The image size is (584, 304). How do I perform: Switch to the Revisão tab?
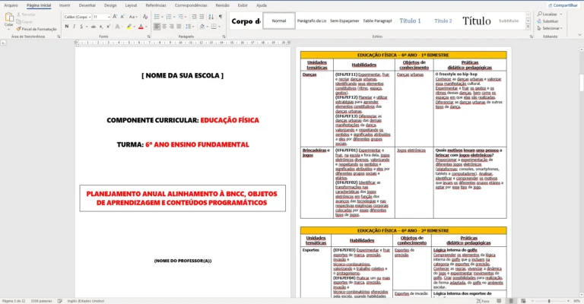pos(222,5)
